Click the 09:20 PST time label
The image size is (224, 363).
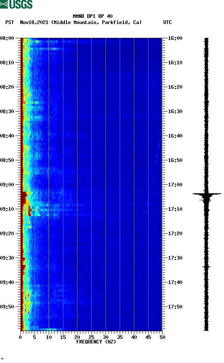(x=7, y=234)
